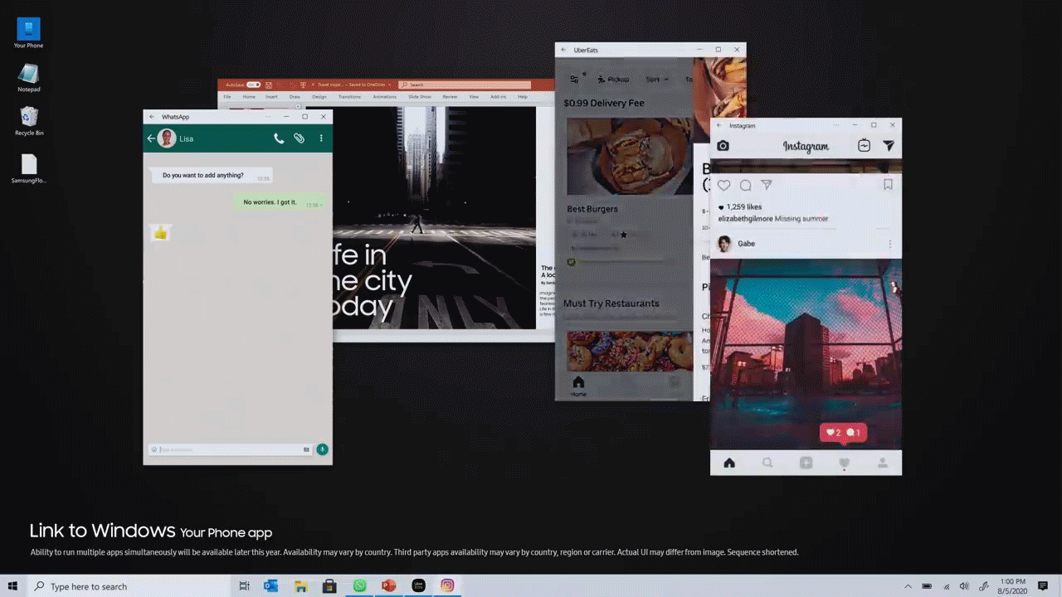Screen dimensions: 1062x597
Task: Open Instagram search tab
Action: [x=767, y=463]
